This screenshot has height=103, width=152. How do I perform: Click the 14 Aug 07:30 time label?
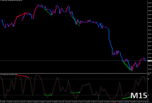point(126,101)
